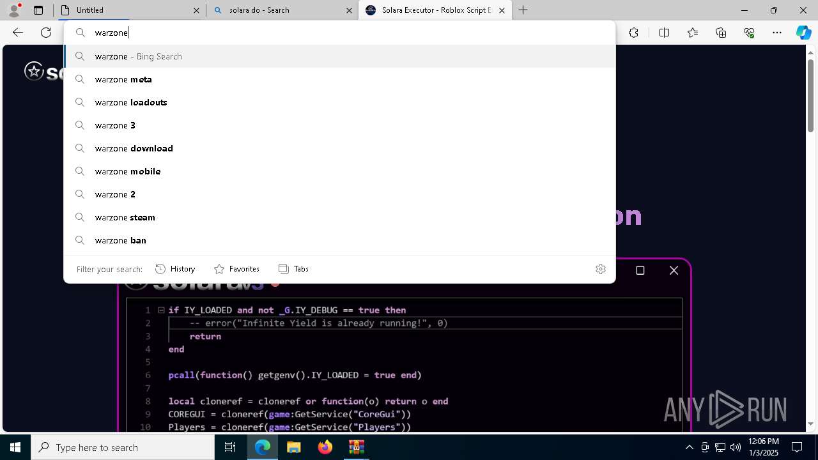Image resolution: width=818 pixels, height=460 pixels.
Task: Open the Extensions puzzle icon
Action: click(x=633, y=33)
